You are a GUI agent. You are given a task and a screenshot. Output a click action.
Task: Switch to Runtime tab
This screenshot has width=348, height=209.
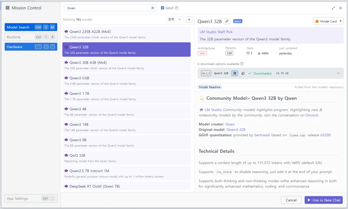[x=31, y=37]
